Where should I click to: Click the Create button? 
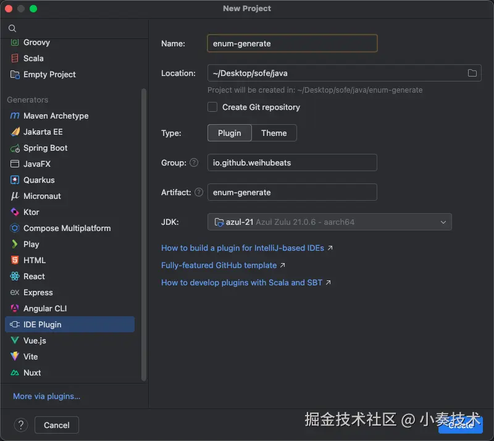pos(461,425)
